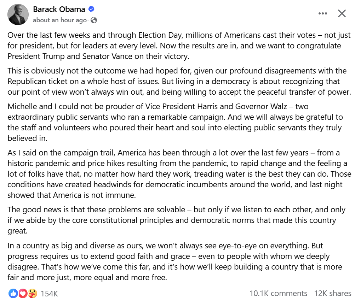The width and height of the screenshot is (355, 301).
Task: Click the Care hug emoji reaction icon
Action: (33, 293)
